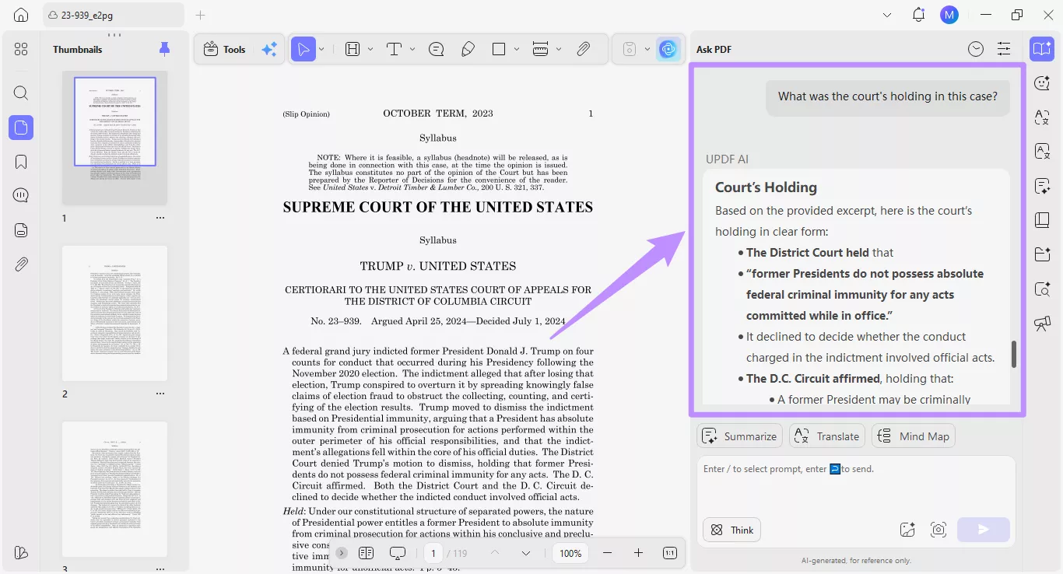Screen dimensions: 1063x574
Task: Click the attach file paperclip in toolbar
Action: pos(584,49)
